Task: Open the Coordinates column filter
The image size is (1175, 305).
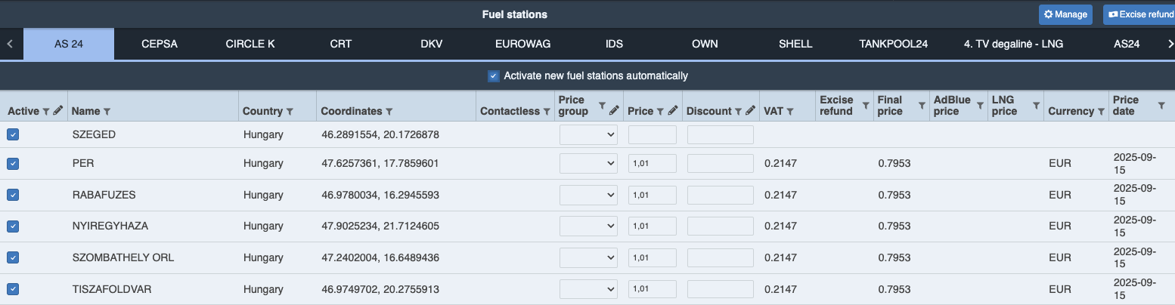Action: [389, 112]
